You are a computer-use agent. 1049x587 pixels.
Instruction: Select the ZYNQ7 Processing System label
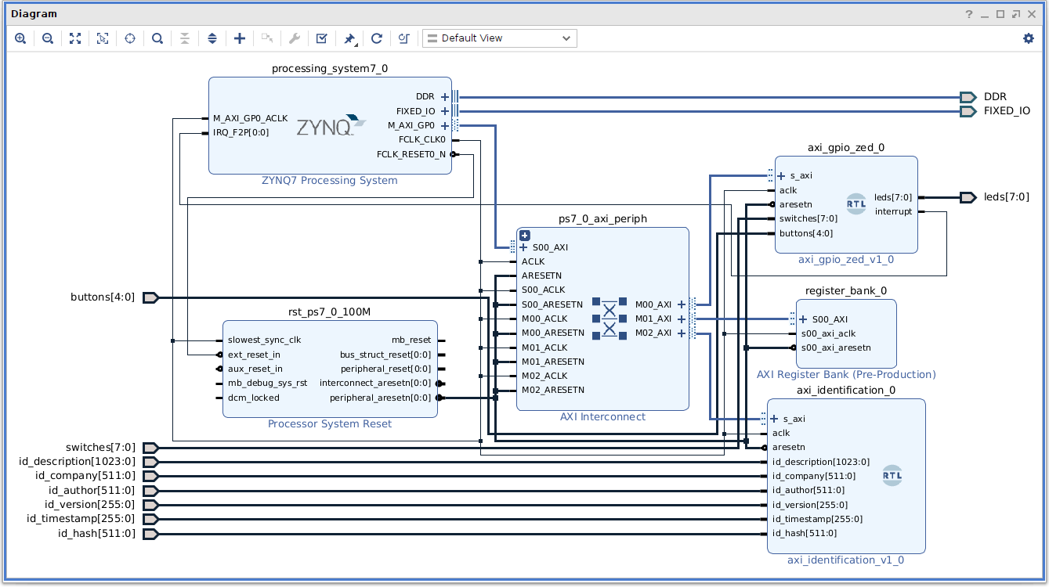329,181
